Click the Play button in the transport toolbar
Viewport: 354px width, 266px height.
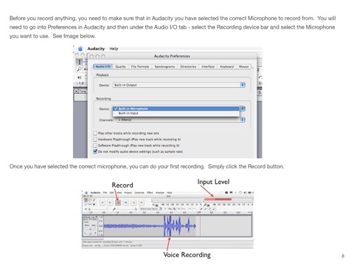pyautogui.click(x=110, y=202)
